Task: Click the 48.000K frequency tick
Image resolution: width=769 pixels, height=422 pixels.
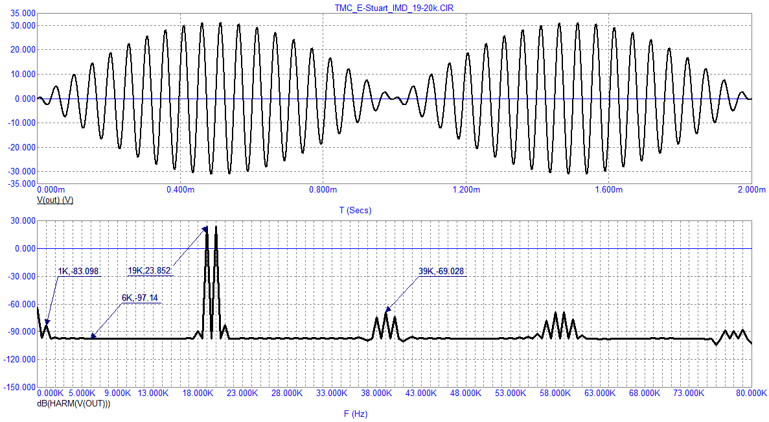Action: [465, 393]
